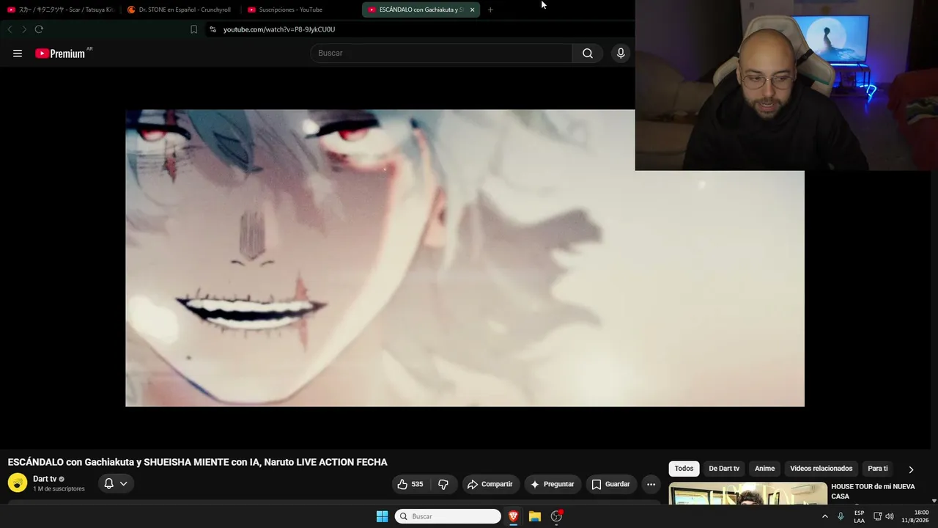Bookmark this page with the bookmark icon
938x528 pixels.
coord(193,29)
